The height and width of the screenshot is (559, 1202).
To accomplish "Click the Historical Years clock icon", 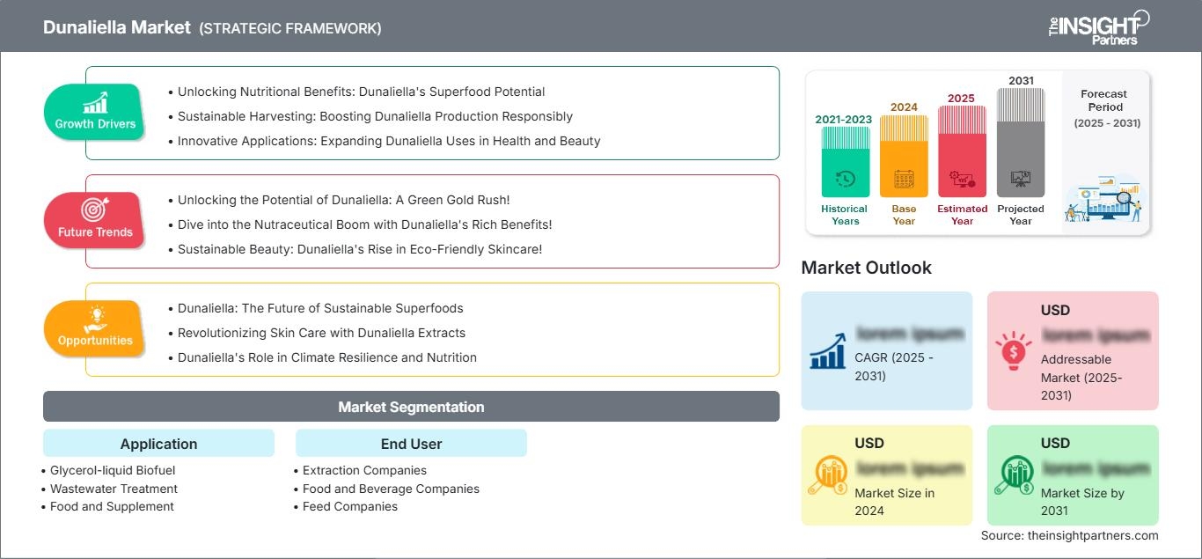I will [845, 180].
